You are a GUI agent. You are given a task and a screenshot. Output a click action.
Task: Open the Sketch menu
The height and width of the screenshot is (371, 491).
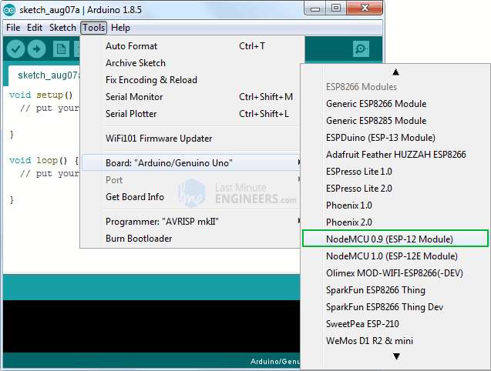[62, 28]
